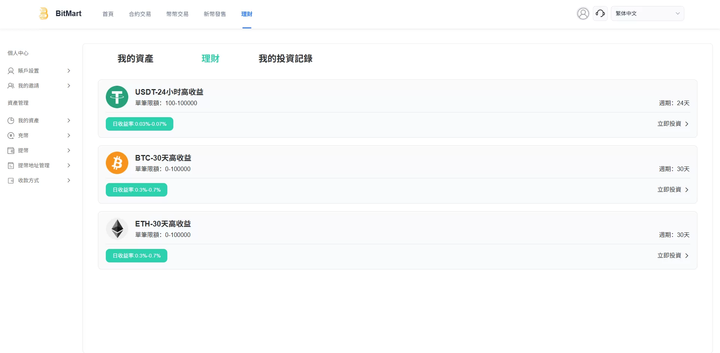This screenshot has height=353, width=720.
Task: Open the user profile avatar icon
Action: (583, 13)
